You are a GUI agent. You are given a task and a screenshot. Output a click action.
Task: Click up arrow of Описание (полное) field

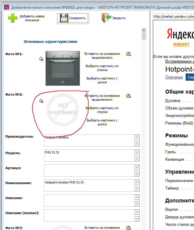click(x=137, y=212)
